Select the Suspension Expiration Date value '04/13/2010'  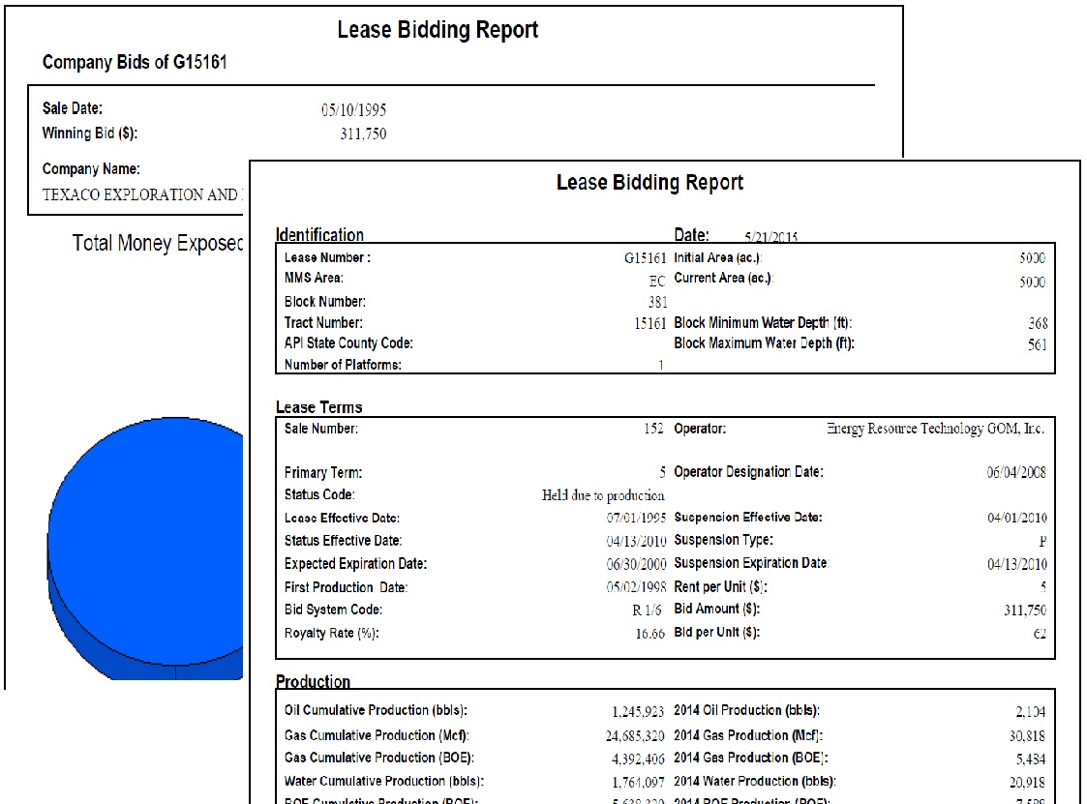[1017, 564]
